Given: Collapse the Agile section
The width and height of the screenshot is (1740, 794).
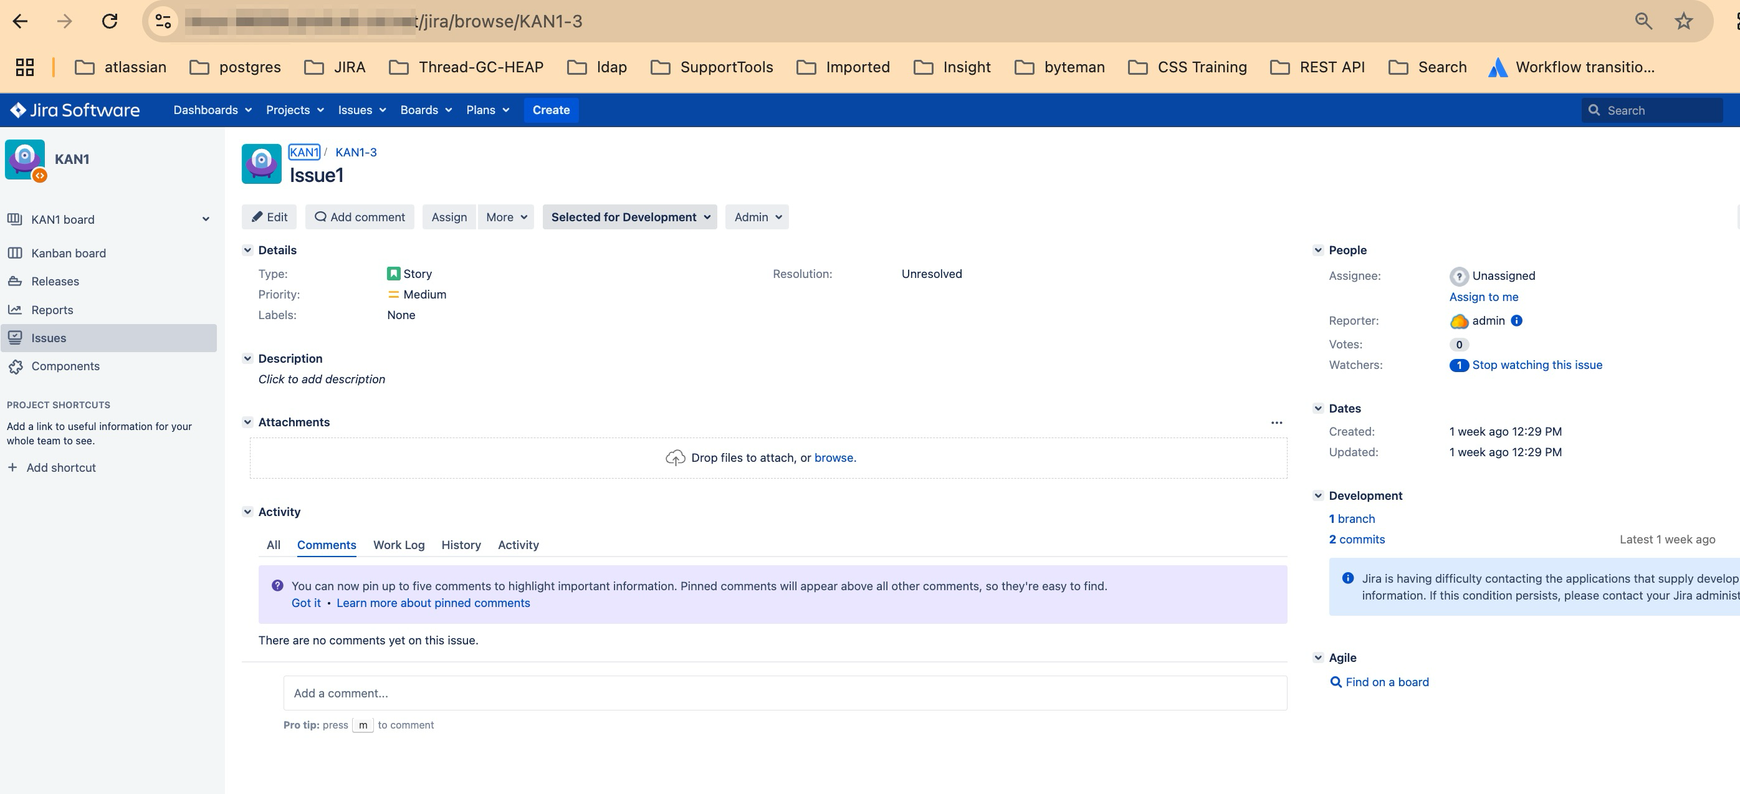Looking at the screenshot, I should click(1318, 658).
